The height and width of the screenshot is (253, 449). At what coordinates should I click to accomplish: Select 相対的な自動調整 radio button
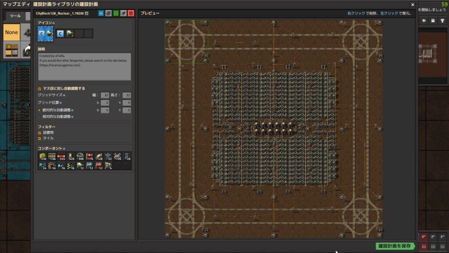tap(39, 117)
